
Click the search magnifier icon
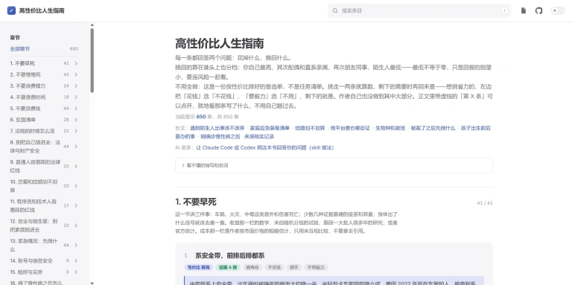(335, 10)
